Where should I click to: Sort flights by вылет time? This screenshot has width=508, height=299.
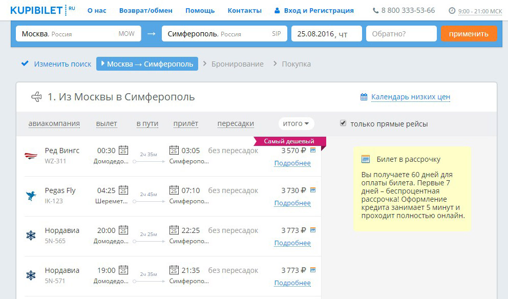pos(107,123)
